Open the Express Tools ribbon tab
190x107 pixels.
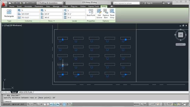[x=94, y=6]
